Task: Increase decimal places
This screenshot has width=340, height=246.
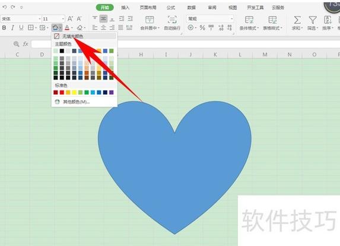Action: tap(221, 27)
